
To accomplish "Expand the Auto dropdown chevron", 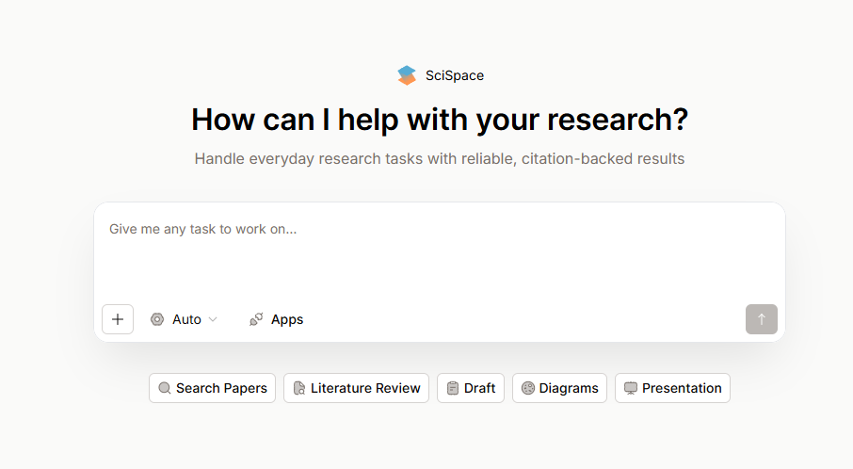I will [213, 319].
